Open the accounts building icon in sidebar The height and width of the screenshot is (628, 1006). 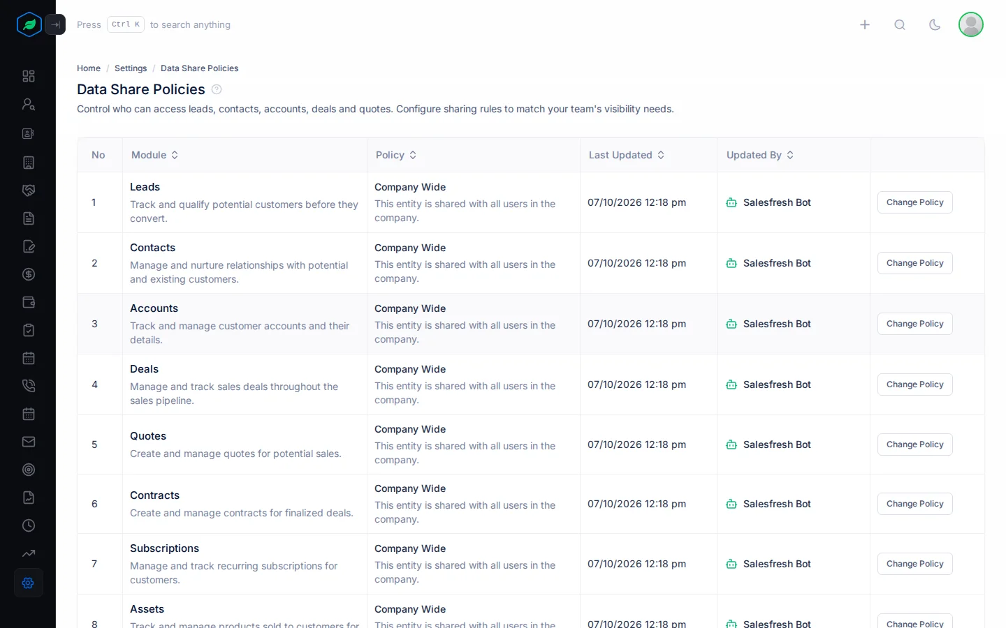(29, 163)
